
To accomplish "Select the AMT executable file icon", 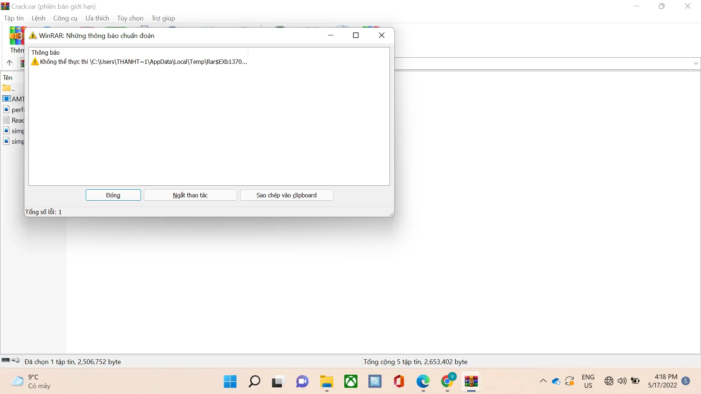I will click(x=7, y=99).
